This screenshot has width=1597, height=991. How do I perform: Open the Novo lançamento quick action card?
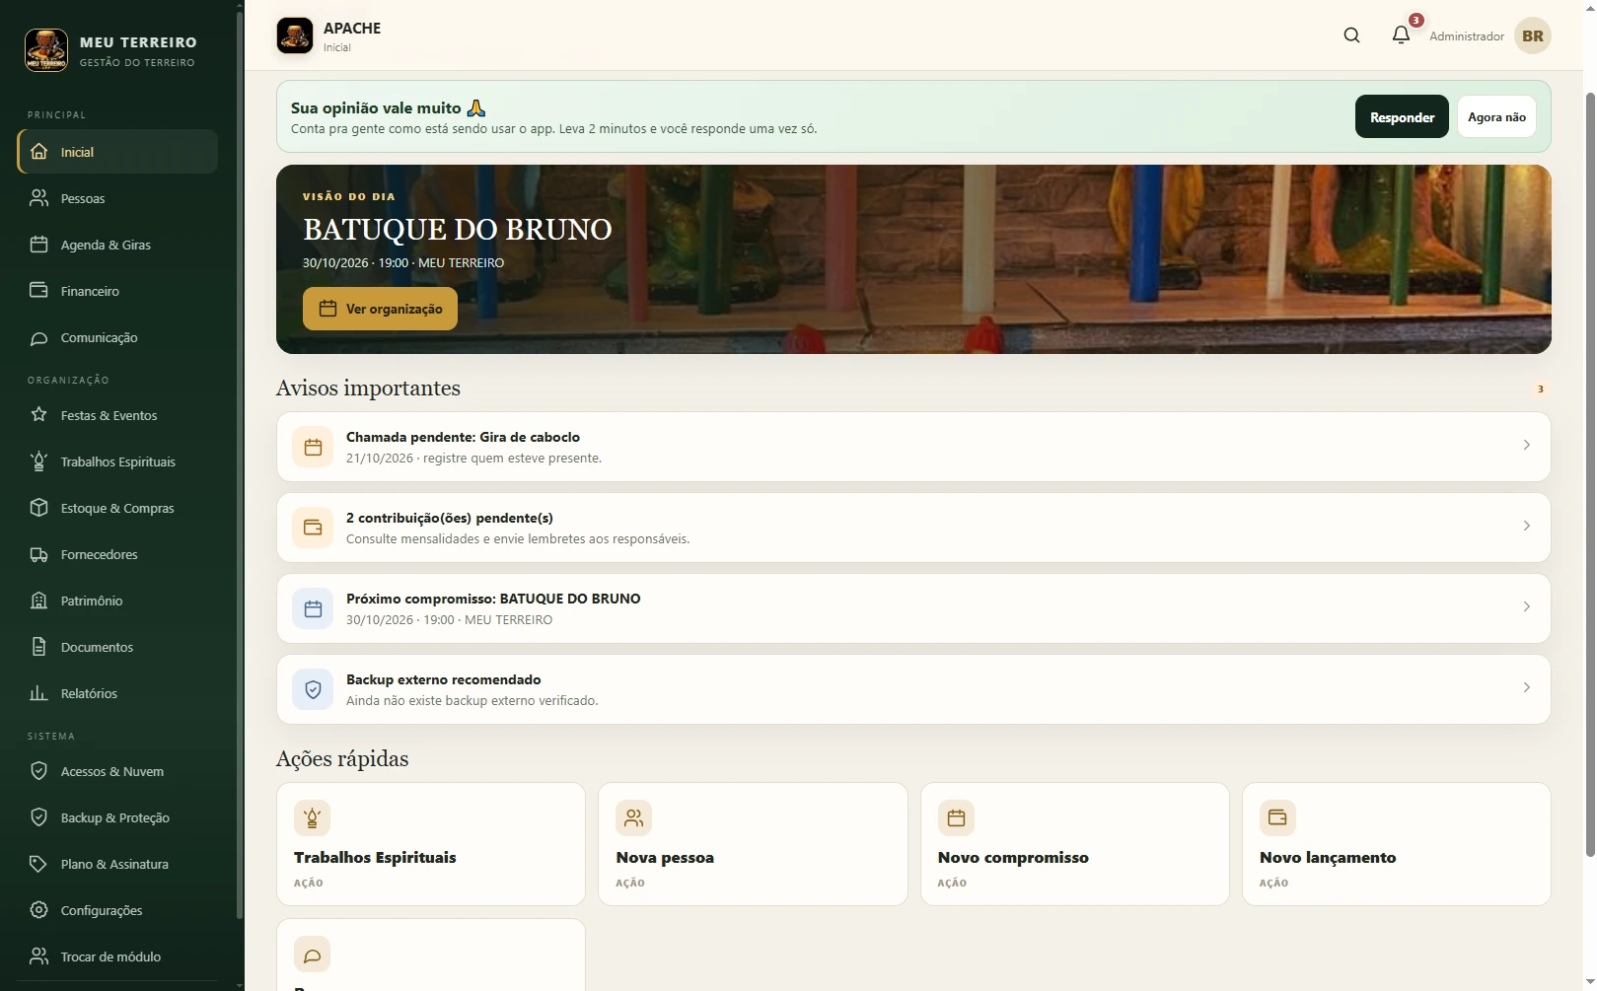[x=1396, y=844]
